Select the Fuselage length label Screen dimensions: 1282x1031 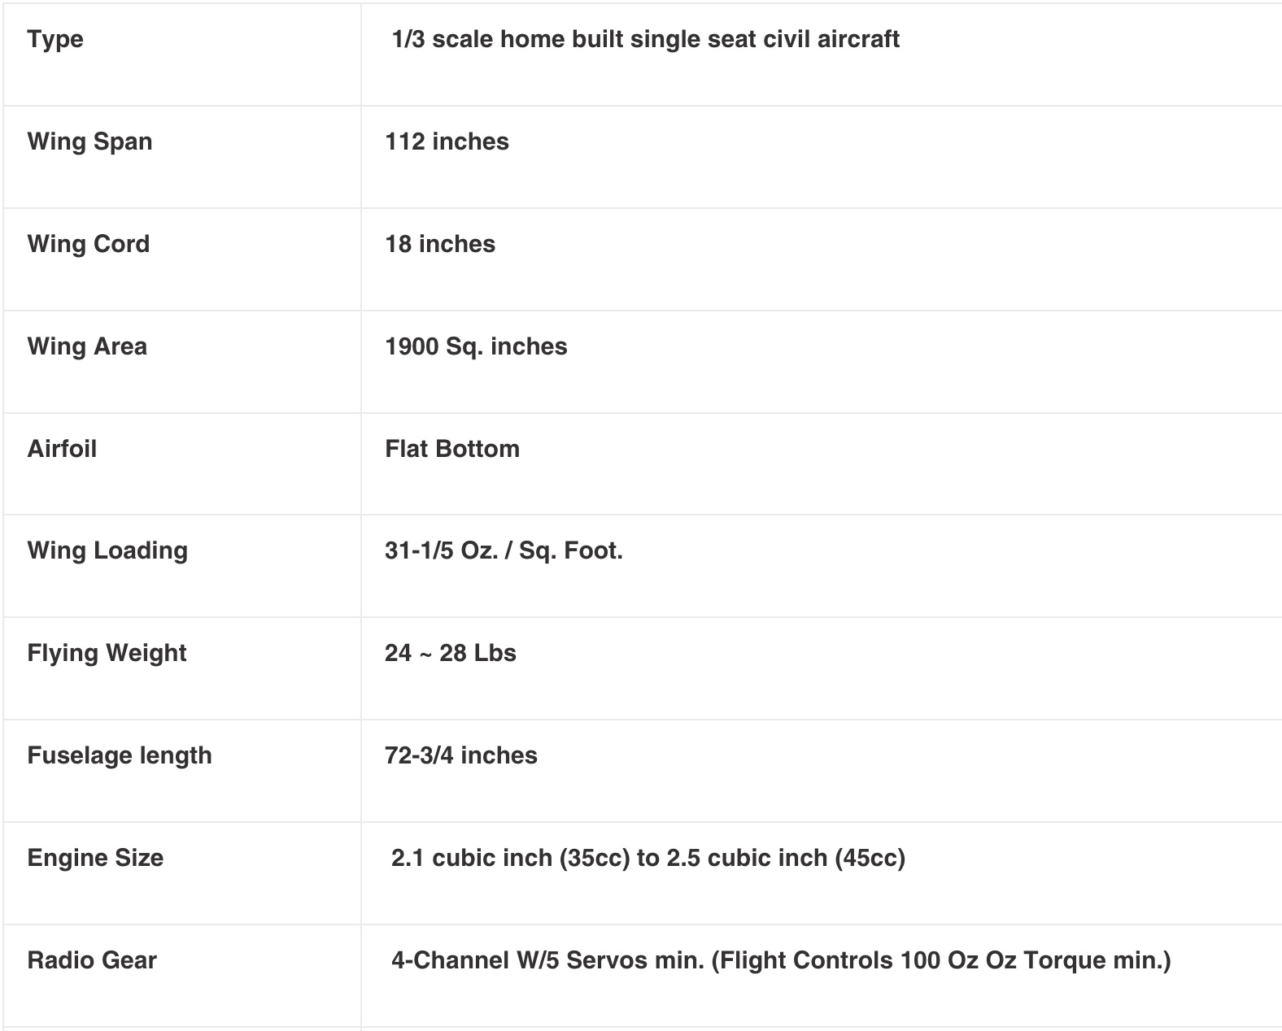120,755
